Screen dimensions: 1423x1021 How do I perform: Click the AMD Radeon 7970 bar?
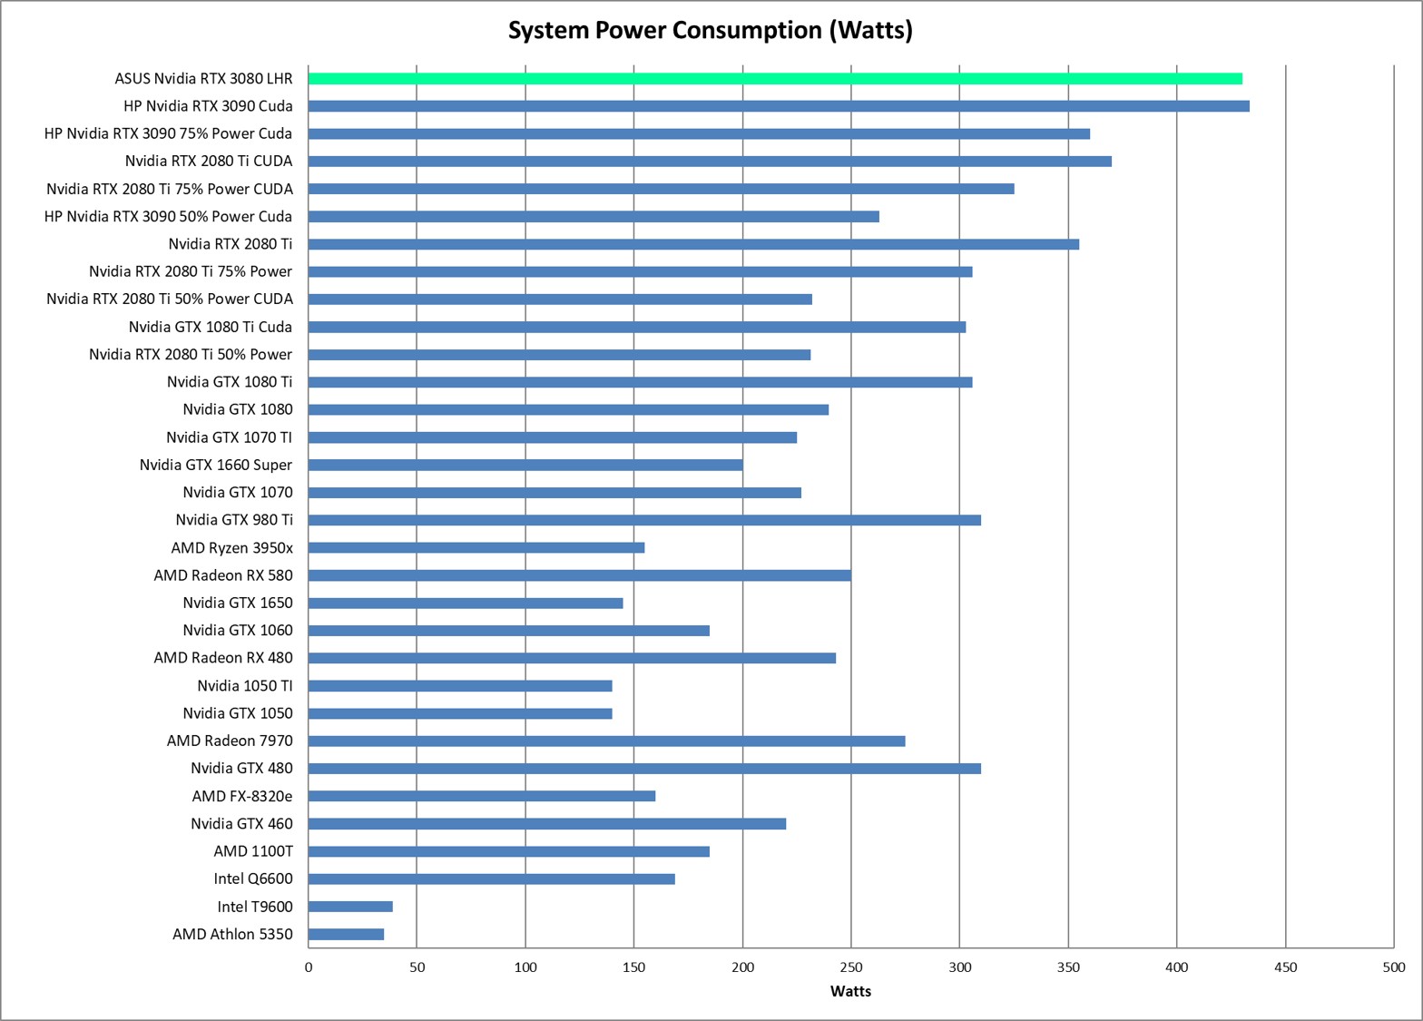(606, 741)
